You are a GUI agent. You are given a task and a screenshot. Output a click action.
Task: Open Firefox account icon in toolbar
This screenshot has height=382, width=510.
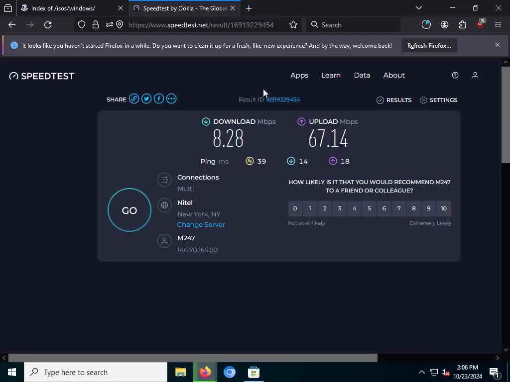tap(444, 25)
